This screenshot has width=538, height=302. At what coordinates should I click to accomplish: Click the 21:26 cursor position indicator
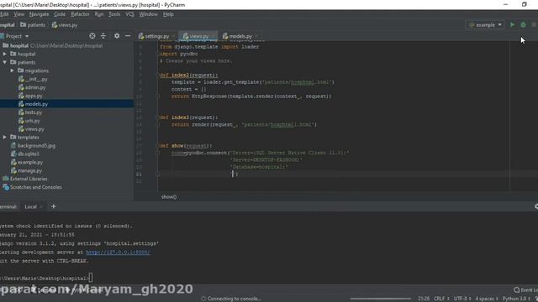(x=424, y=299)
